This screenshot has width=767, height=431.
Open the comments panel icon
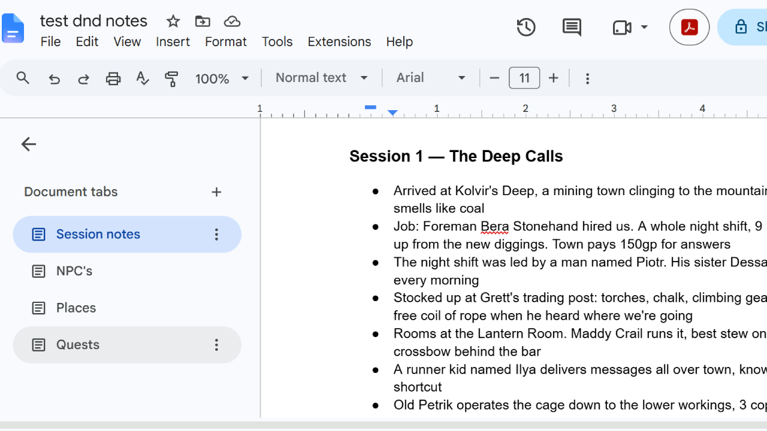(x=572, y=27)
